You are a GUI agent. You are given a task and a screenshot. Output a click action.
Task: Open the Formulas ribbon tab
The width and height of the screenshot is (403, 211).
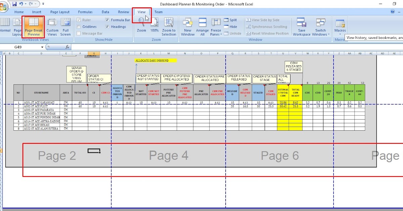85,12
